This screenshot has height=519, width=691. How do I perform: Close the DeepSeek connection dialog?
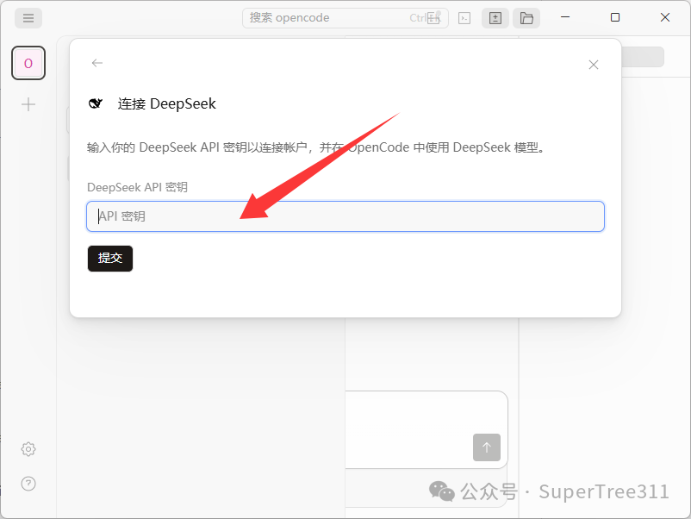coord(594,65)
